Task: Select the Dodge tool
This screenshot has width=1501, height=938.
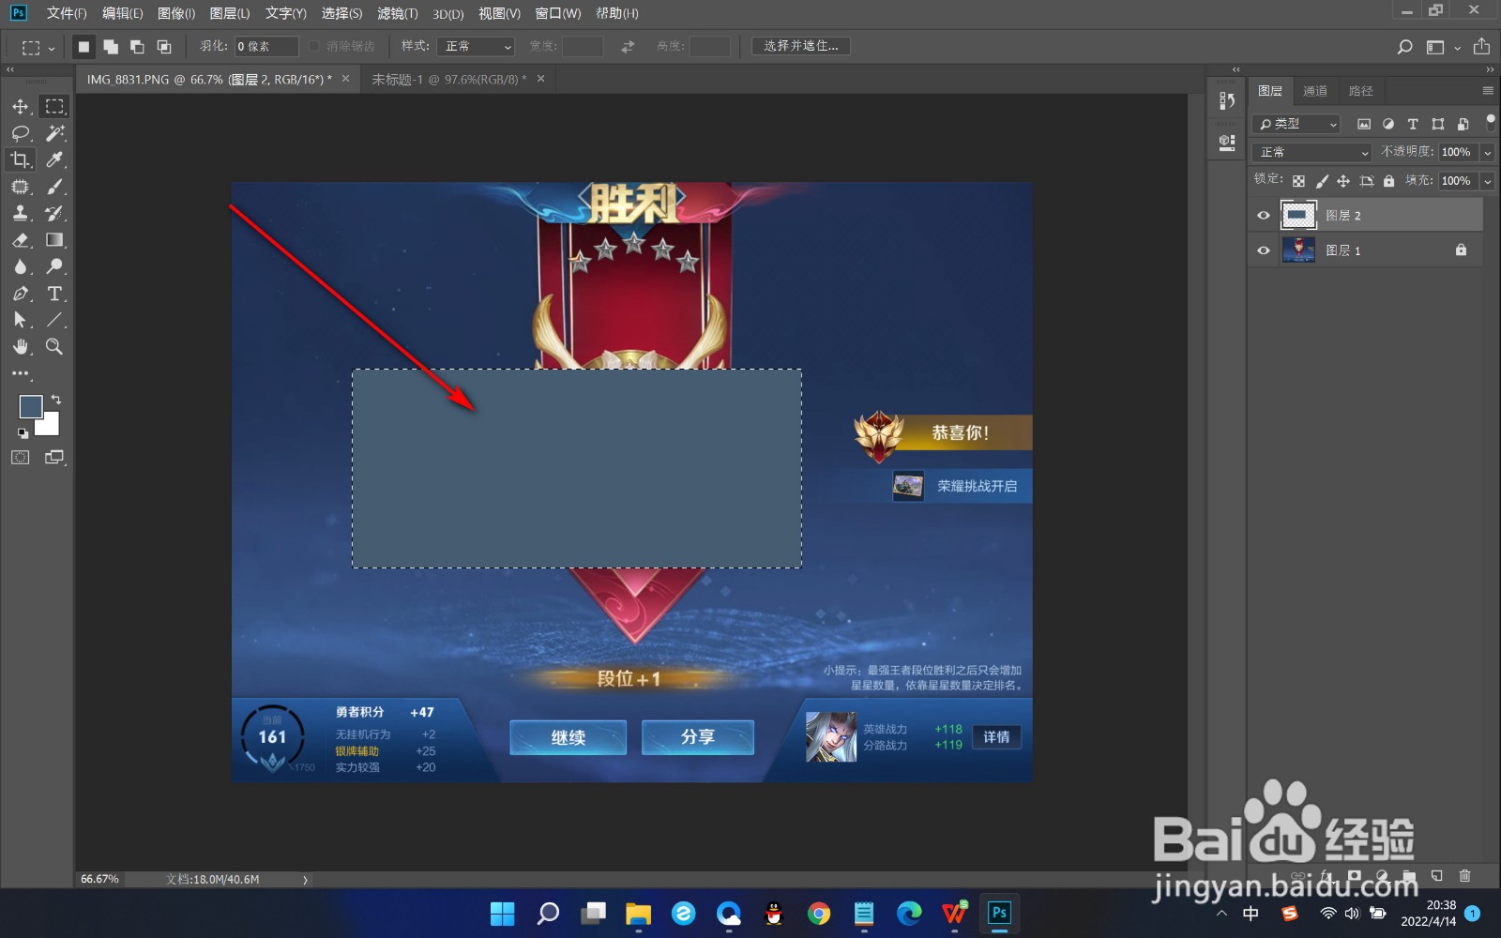Action: coord(55,266)
